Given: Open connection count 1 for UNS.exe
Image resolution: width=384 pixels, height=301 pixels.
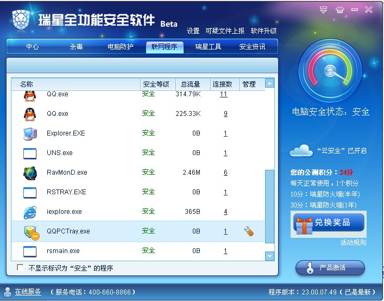Looking at the screenshot, I should 225,153.
